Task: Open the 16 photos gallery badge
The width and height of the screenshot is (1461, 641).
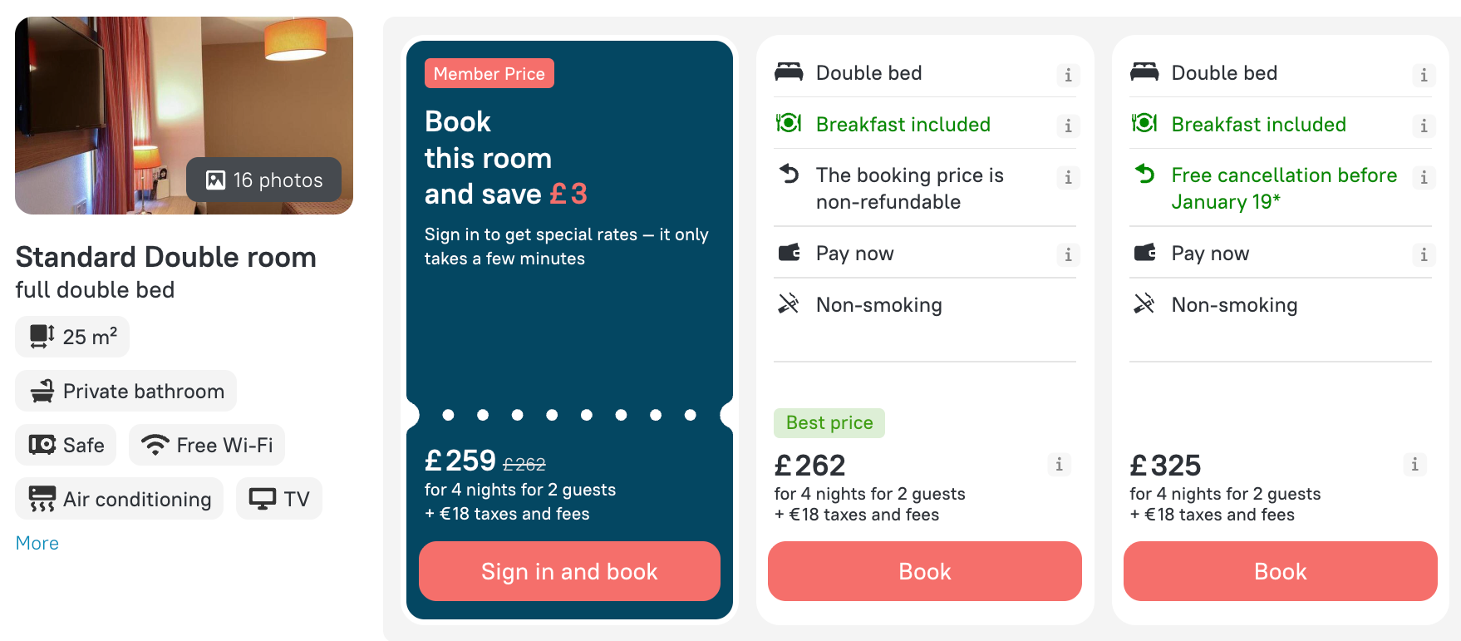Action: [263, 180]
